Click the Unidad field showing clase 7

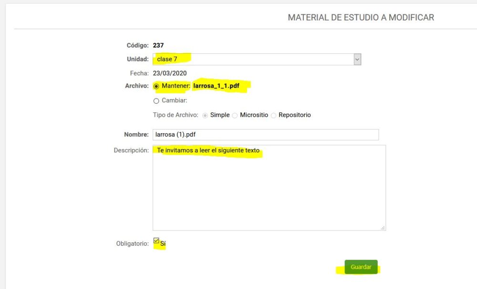coord(253,59)
